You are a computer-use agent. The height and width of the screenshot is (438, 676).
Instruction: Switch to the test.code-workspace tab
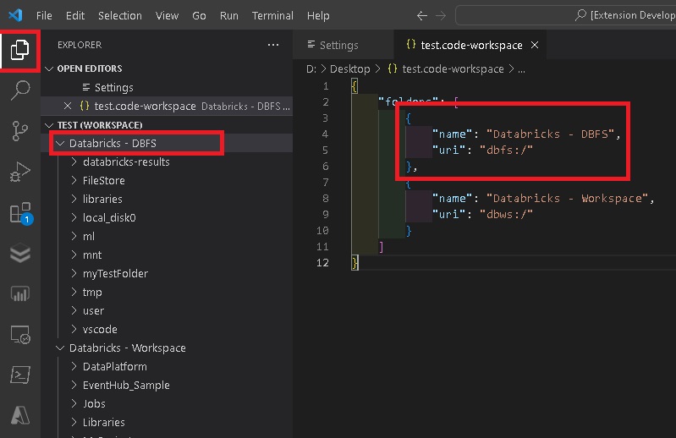point(470,45)
